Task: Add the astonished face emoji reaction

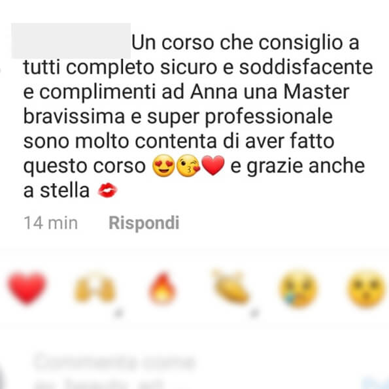Action: click(x=367, y=288)
